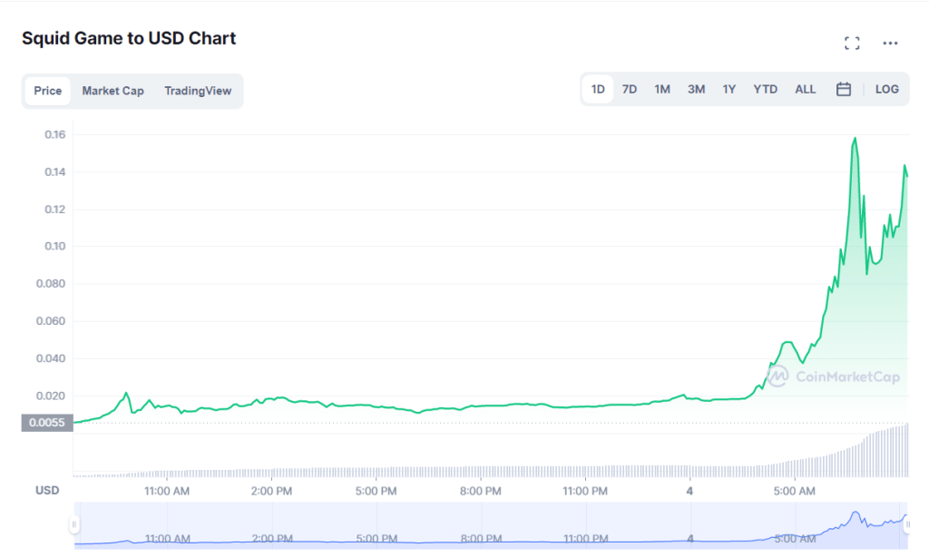Select the 3M time range
Image resolution: width=929 pixels, height=557 pixels.
[696, 90]
